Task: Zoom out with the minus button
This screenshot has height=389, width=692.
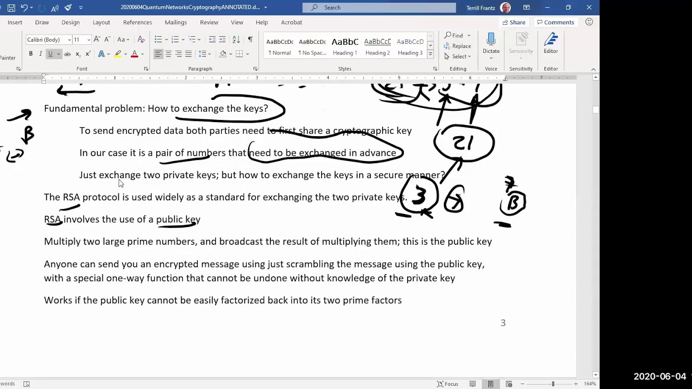Action: point(522,384)
